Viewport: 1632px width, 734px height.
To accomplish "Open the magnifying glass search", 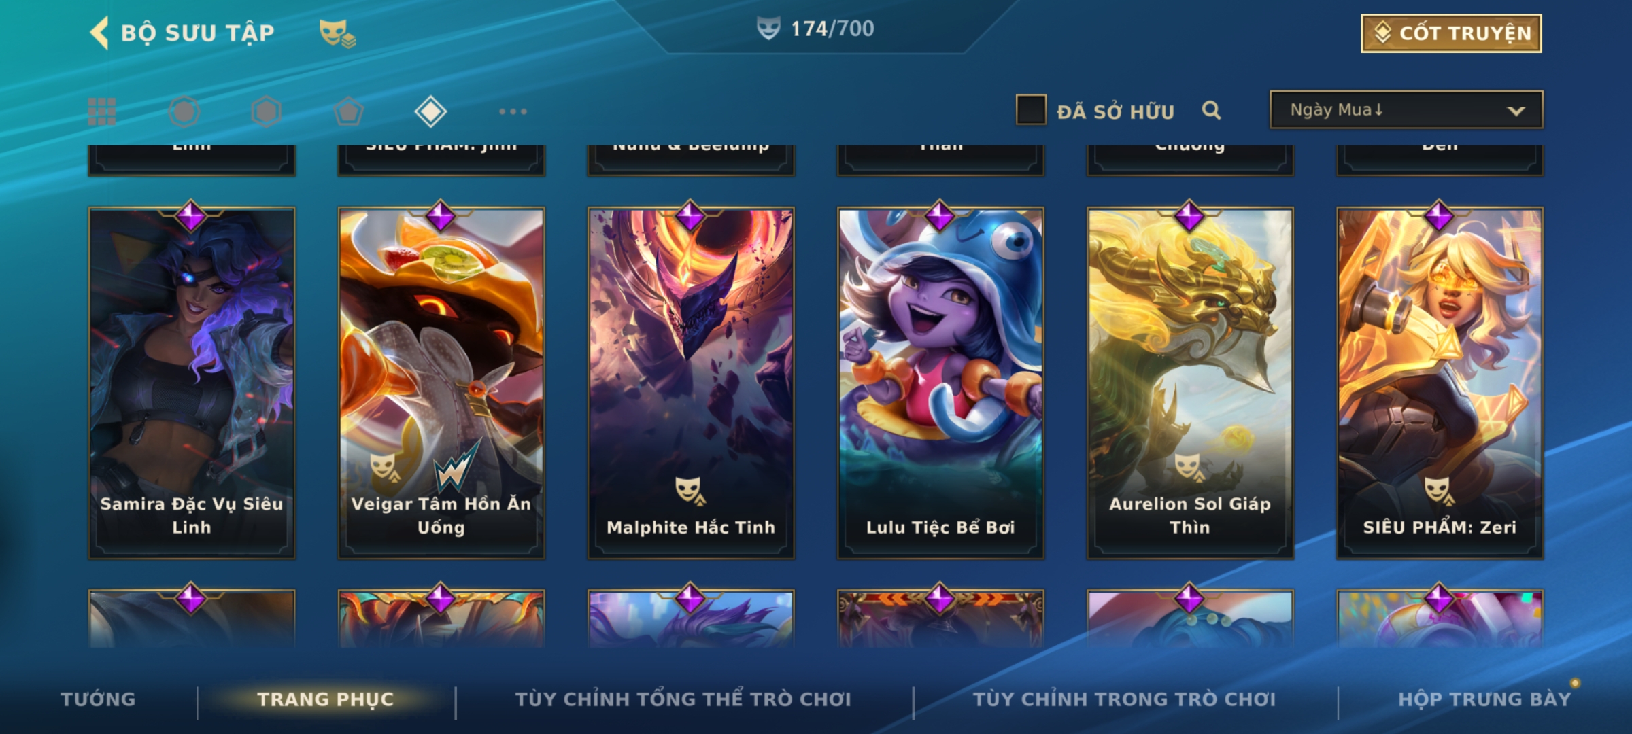I will click(1211, 110).
